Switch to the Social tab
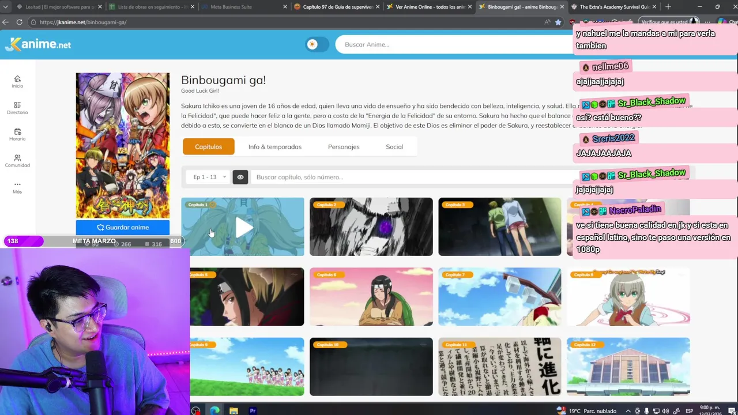 (x=394, y=146)
